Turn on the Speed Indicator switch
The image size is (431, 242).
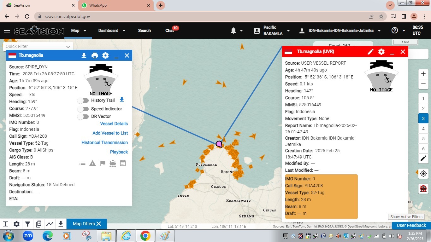point(83,109)
